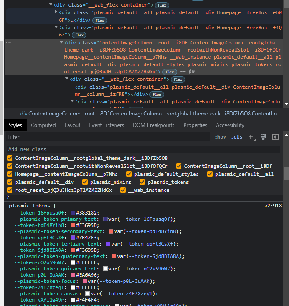This screenshot has height=306, width=289.
Task: Click the breadcrumb overflow ellipsis
Action: coord(11,114)
